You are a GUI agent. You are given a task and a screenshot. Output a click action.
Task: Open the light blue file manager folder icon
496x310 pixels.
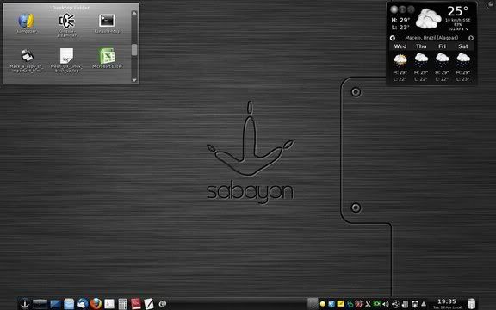point(69,304)
